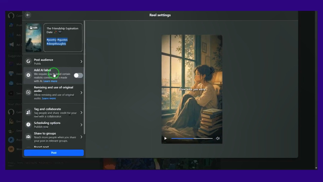This screenshot has height=182, width=323.
Task: Open the Post audience setting
Action: pyautogui.click(x=54, y=61)
